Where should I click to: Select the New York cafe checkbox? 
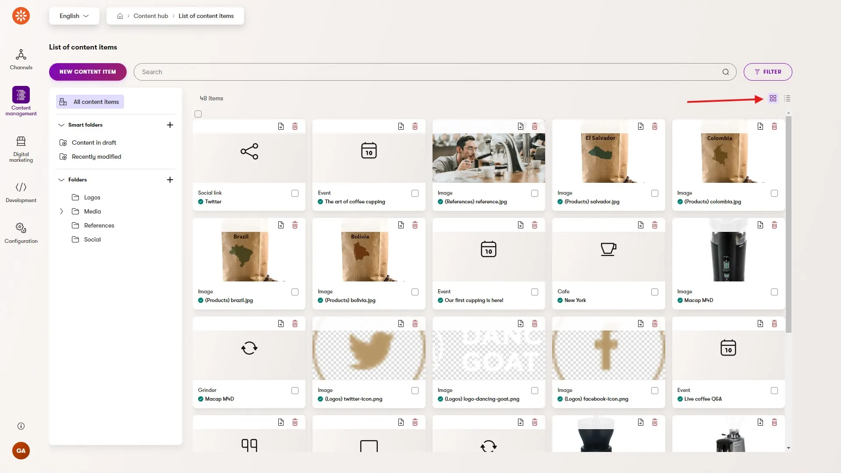pyautogui.click(x=655, y=292)
